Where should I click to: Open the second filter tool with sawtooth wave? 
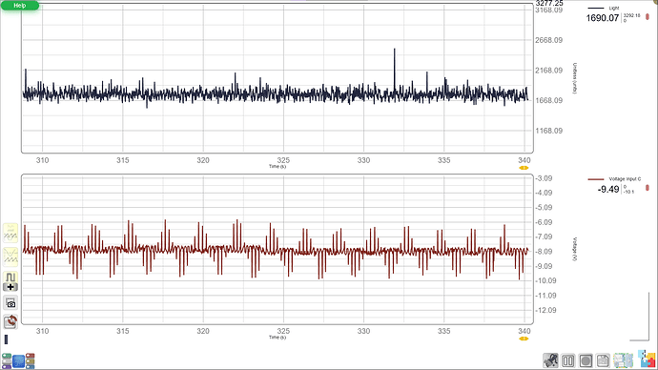pos(10,257)
